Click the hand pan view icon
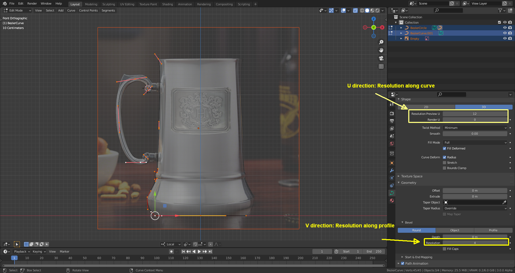 381,50
